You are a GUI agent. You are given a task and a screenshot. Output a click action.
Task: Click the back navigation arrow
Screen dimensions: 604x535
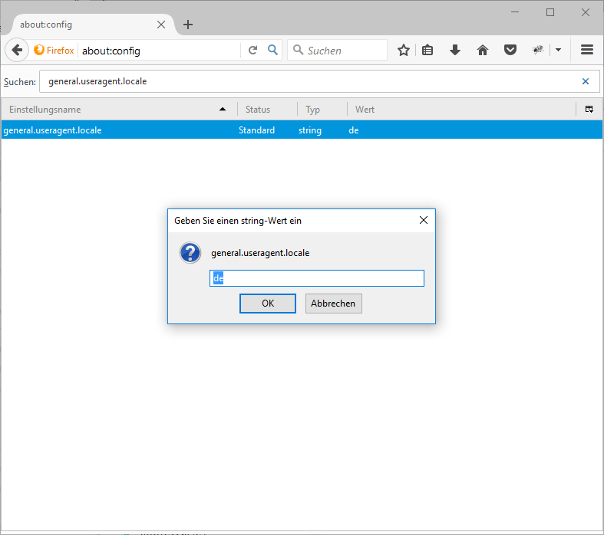tap(17, 51)
